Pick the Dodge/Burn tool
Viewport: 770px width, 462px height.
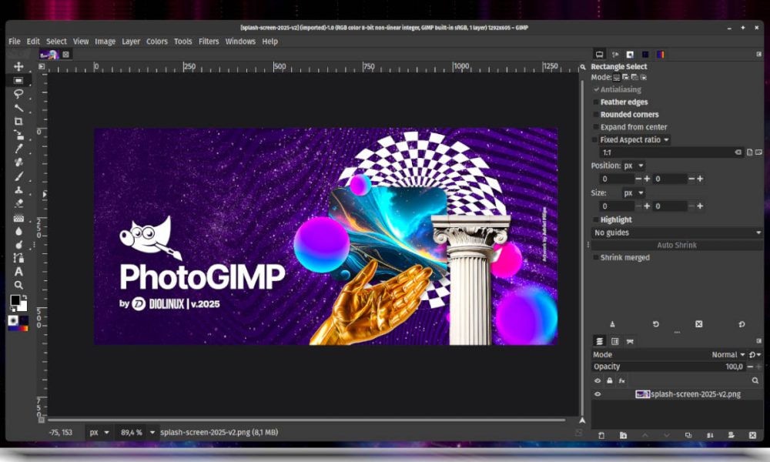coord(18,244)
